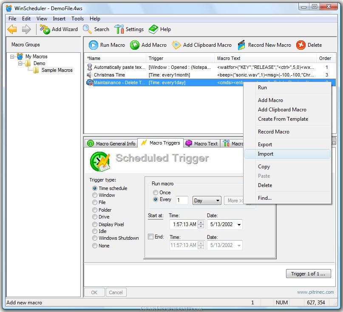The width and height of the screenshot is (343, 312).
Task: Sort by the Trigger column header
Action: (180, 58)
